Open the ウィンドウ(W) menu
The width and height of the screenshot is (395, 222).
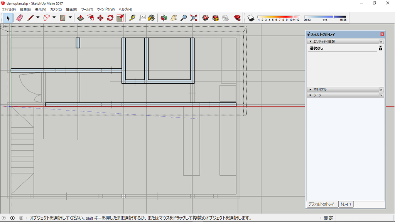(x=106, y=9)
